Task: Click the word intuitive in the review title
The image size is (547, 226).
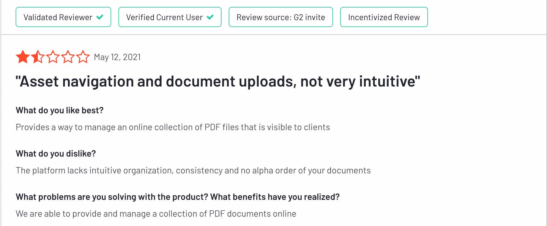Action: pos(387,81)
